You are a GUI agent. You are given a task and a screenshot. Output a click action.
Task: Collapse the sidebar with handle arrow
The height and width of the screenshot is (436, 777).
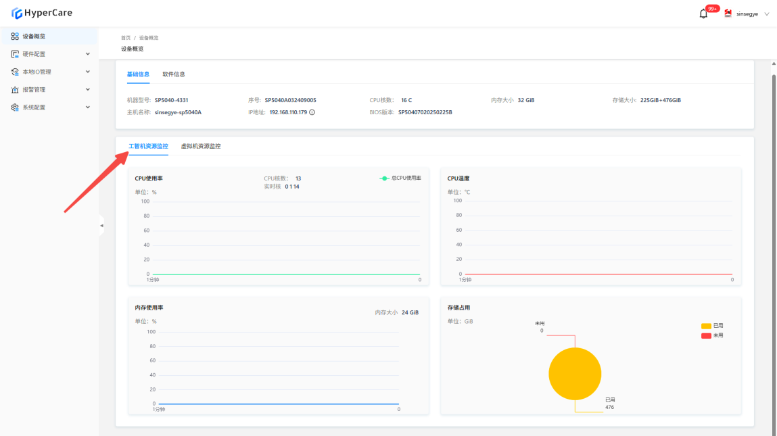101,225
